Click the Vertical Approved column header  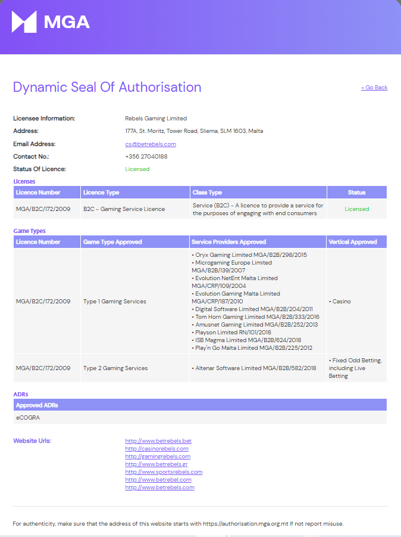(356, 242)
